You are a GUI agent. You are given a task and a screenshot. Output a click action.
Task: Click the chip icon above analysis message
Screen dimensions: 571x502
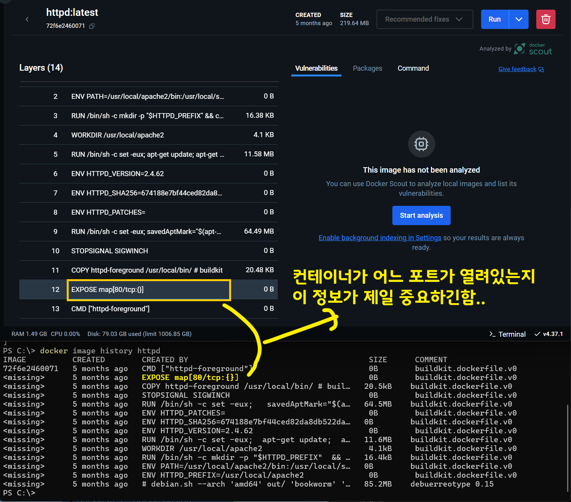421,144
